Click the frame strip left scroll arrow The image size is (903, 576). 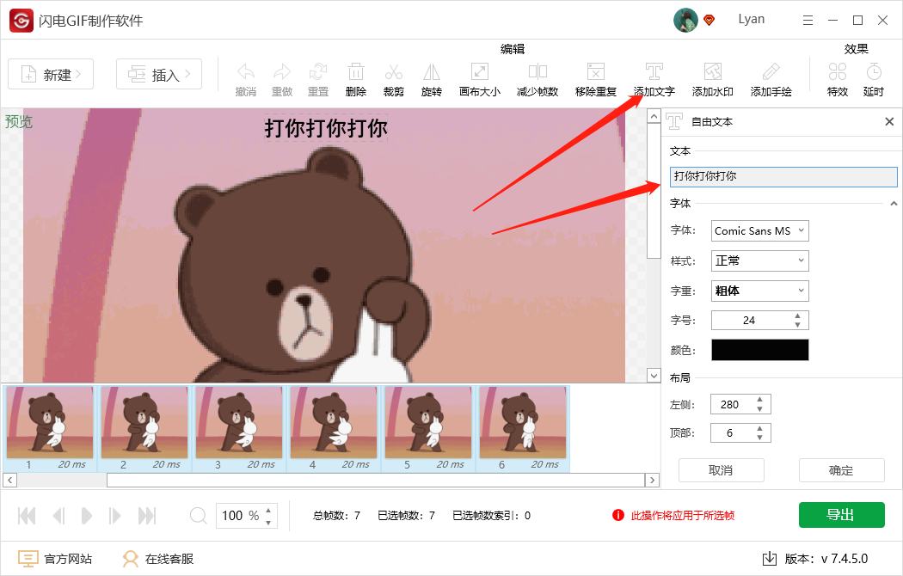9,480
